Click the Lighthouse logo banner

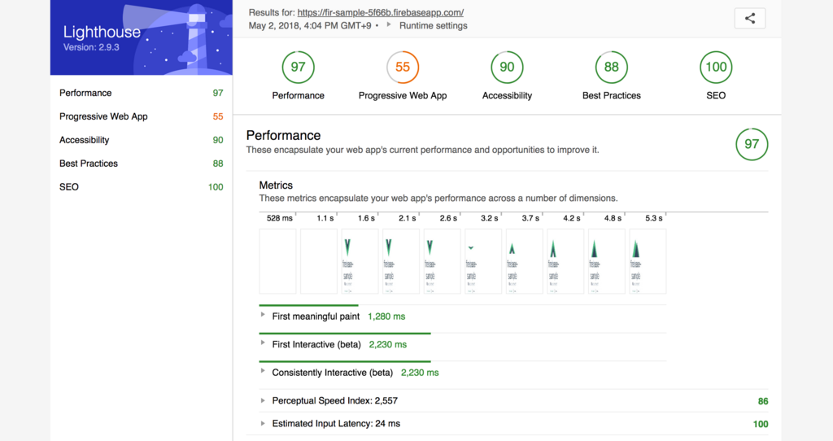click(x=142, y=37)
